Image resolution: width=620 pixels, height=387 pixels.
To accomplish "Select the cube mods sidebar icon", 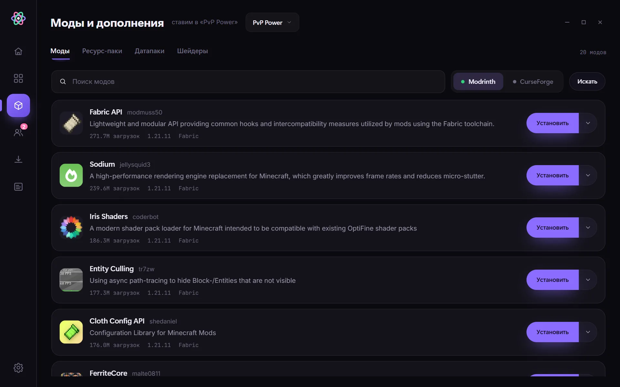I will (x=18, y=105).
